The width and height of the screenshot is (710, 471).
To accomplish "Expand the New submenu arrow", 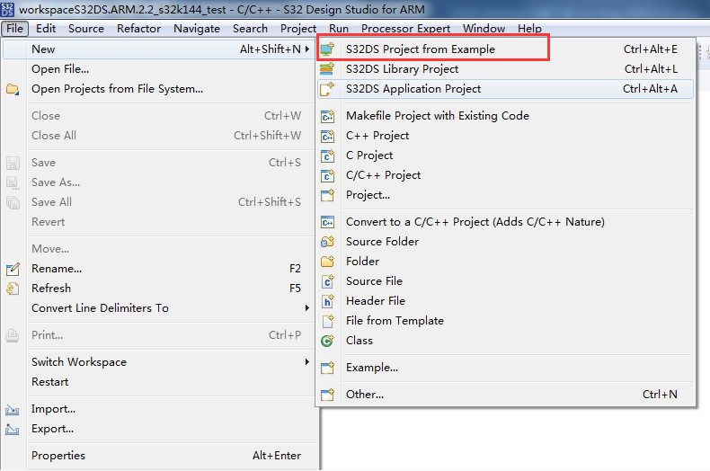I will point(307,49).
